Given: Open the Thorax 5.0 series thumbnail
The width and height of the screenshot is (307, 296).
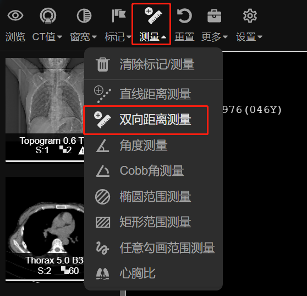Looking at the screenshot, I should pyautogui.click(x=45, y=229).
